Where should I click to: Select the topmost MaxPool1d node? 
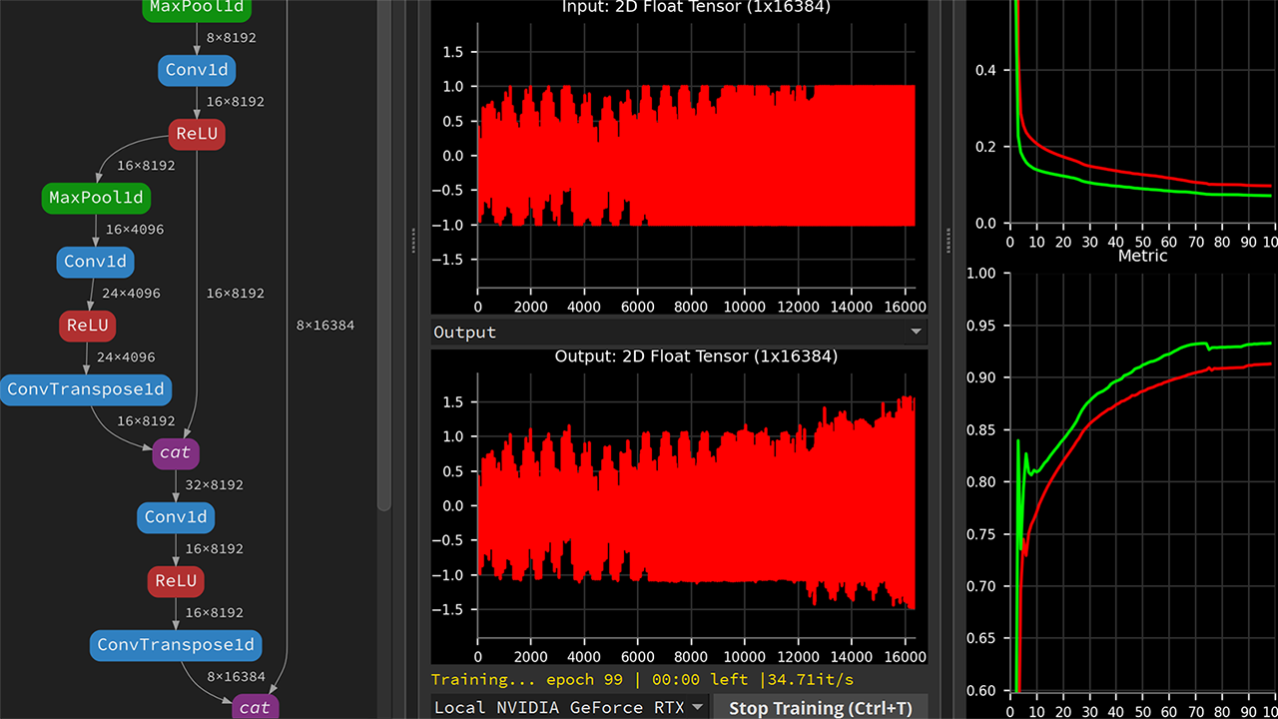[196, 9]
